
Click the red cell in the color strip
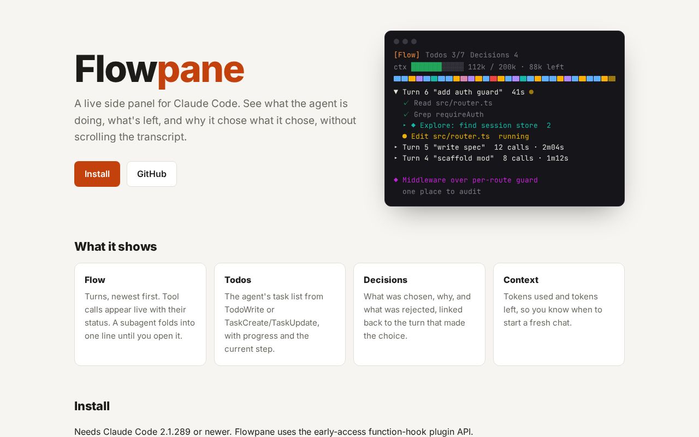click(x=493, y=79)
